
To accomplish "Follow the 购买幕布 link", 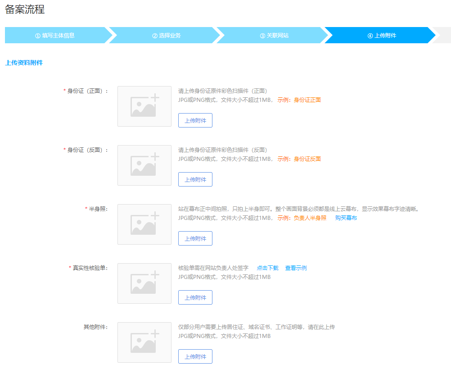I will point(346,218).
